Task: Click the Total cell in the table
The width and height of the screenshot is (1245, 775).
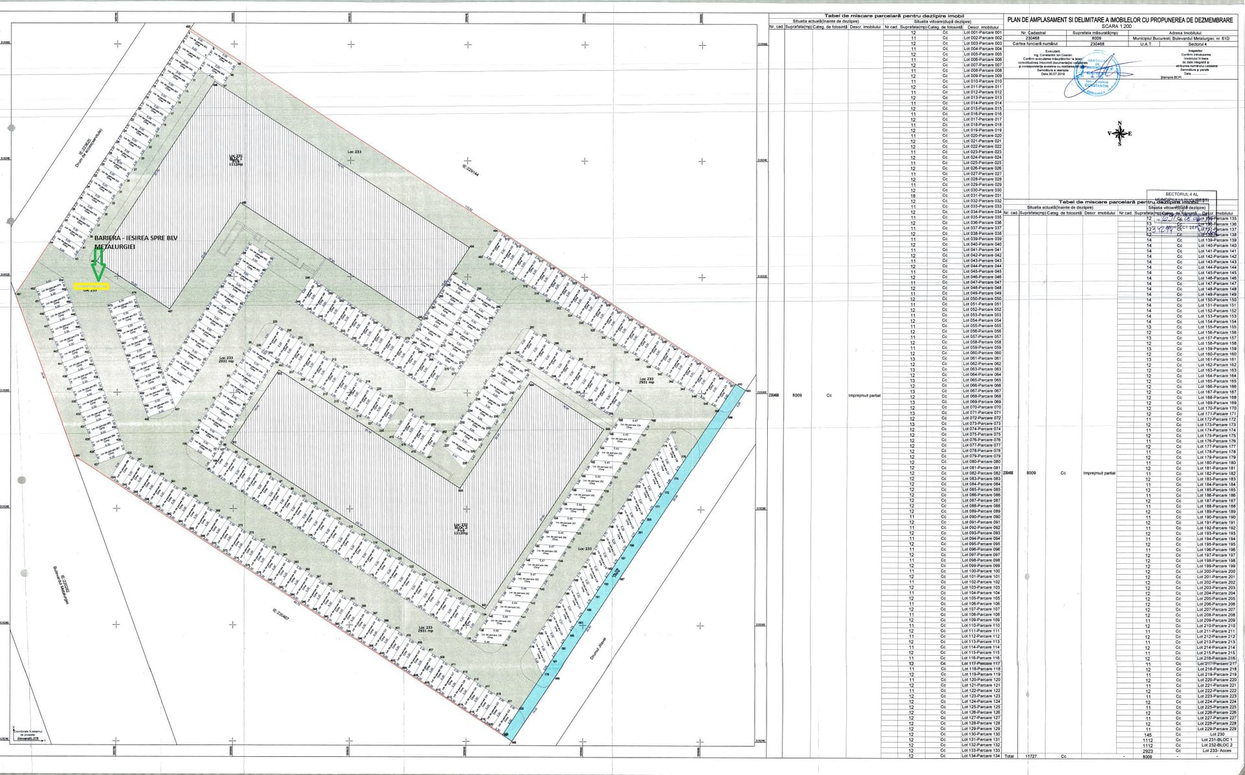Action: tap(1008, 756)
